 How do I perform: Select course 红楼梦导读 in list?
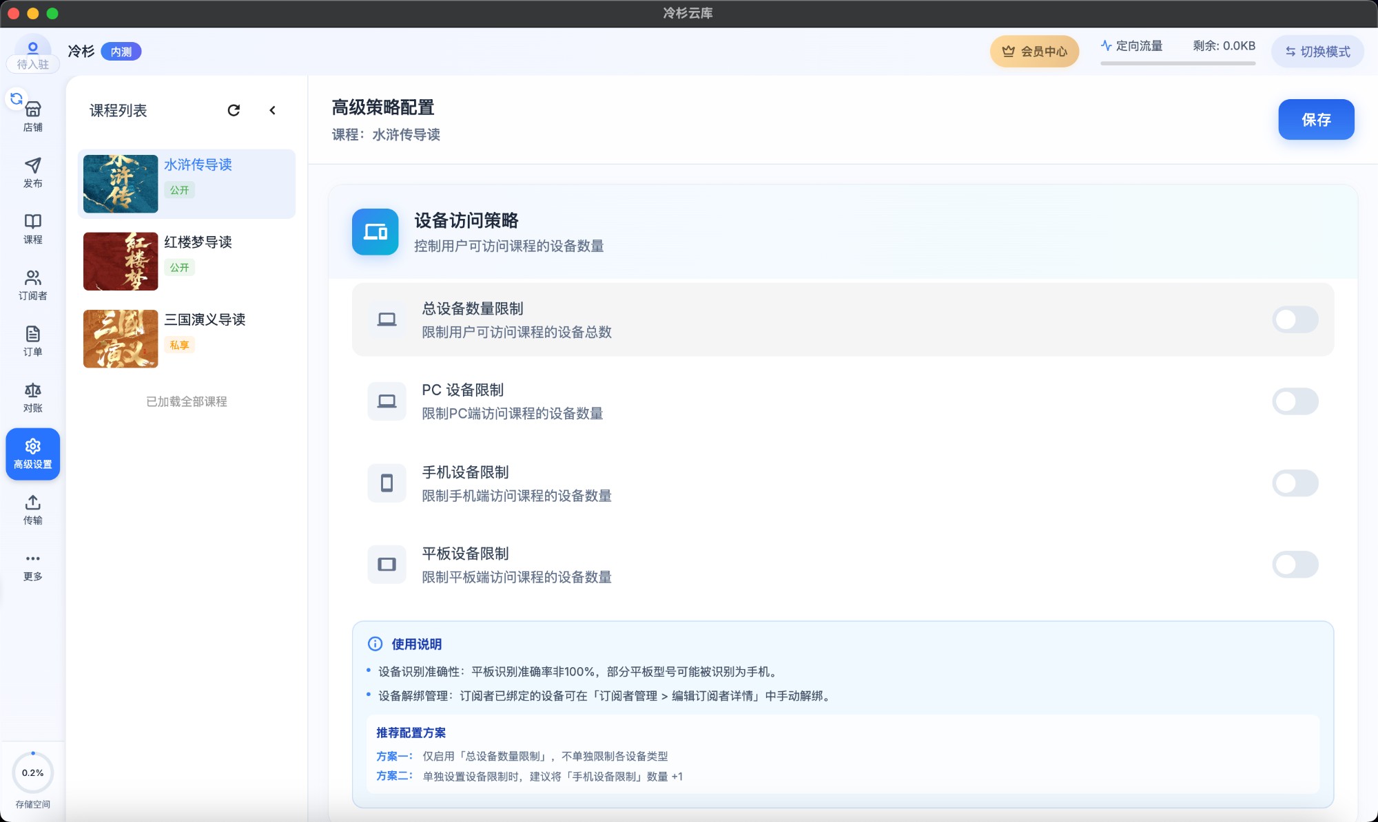[186, 262]
